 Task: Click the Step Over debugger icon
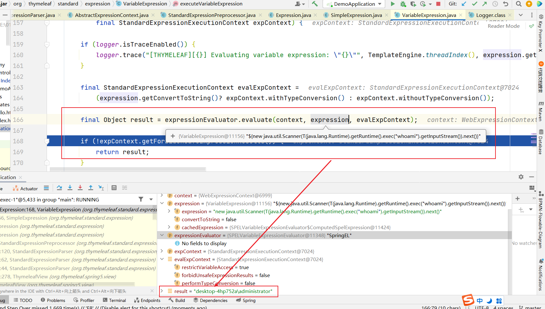coord(59,188)
